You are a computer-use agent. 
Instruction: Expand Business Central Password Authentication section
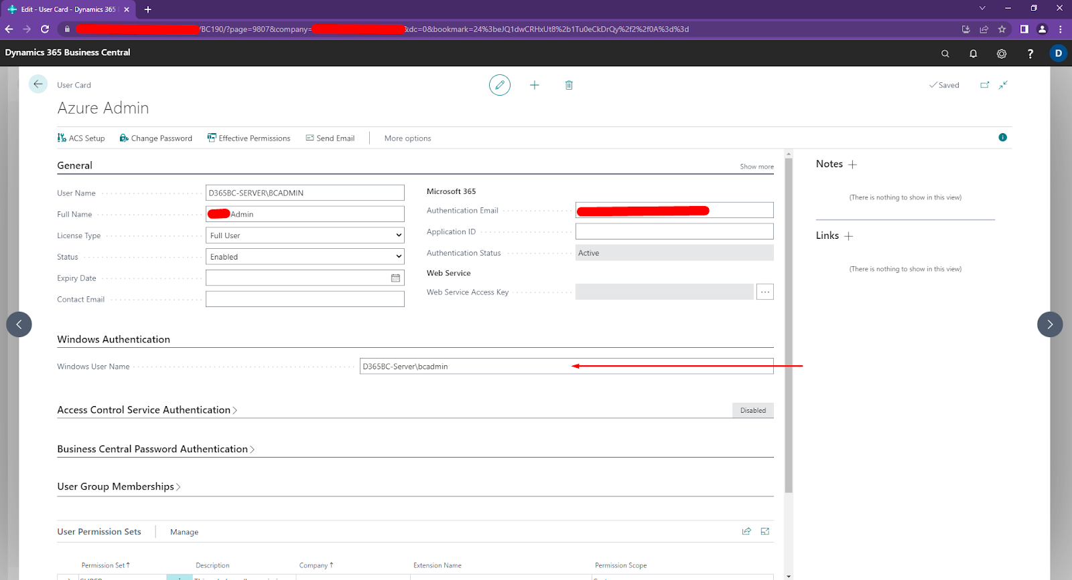[156, 449]
